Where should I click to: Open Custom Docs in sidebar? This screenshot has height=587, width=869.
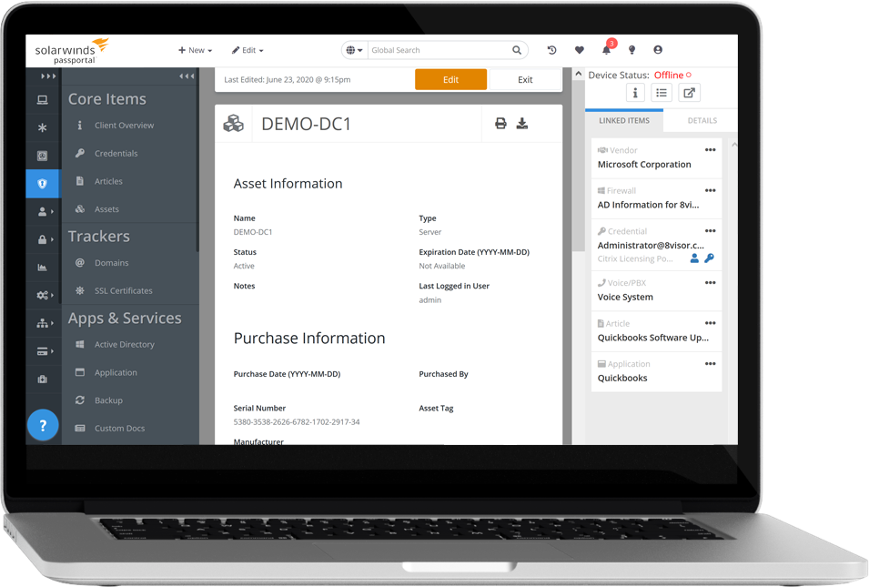pyautogui.click(x=119, y=428)
